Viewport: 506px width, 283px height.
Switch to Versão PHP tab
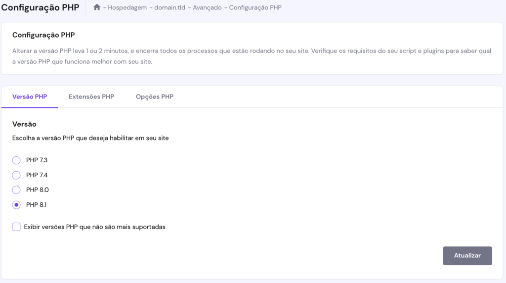(30, 96)
